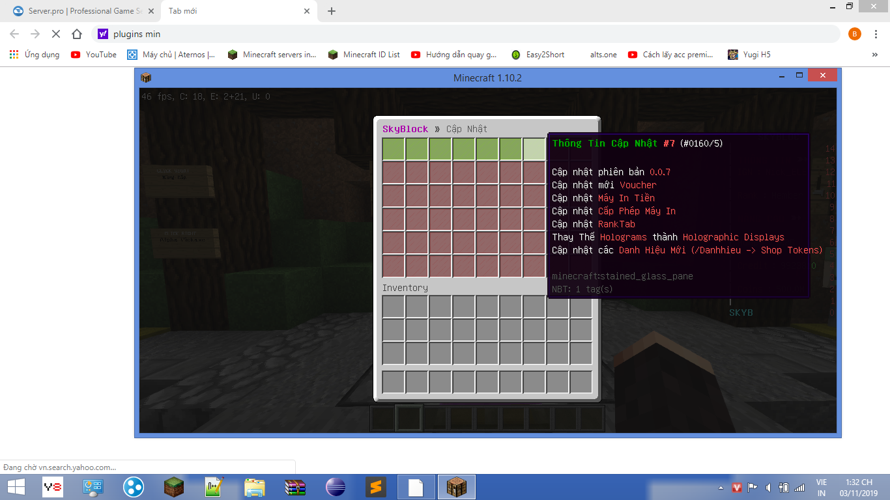The width and height of the screenshot is (890, 500).
Task: Open the Minecraft servers bookmark
Action: 272,55
